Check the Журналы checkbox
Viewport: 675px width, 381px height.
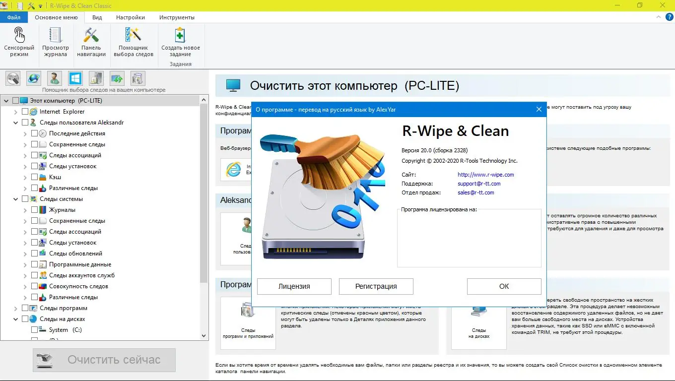[34, 210]
